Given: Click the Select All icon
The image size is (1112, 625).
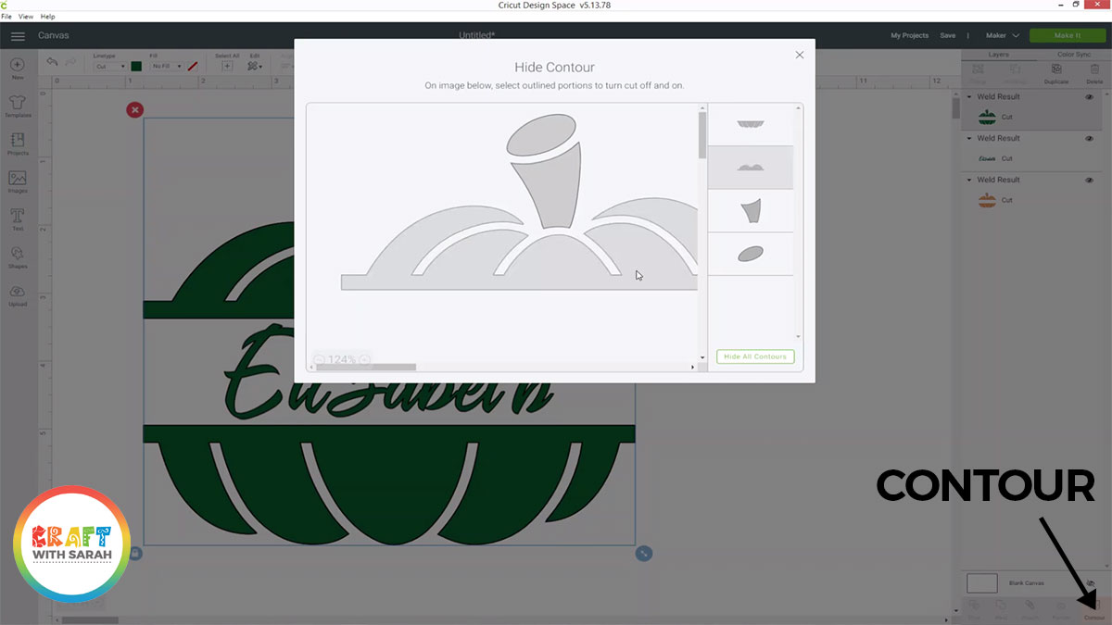Looking at the screenshot, I should click(x=227, y=66).
